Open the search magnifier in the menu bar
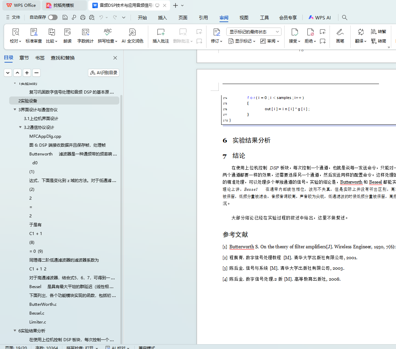 (345, 18)
